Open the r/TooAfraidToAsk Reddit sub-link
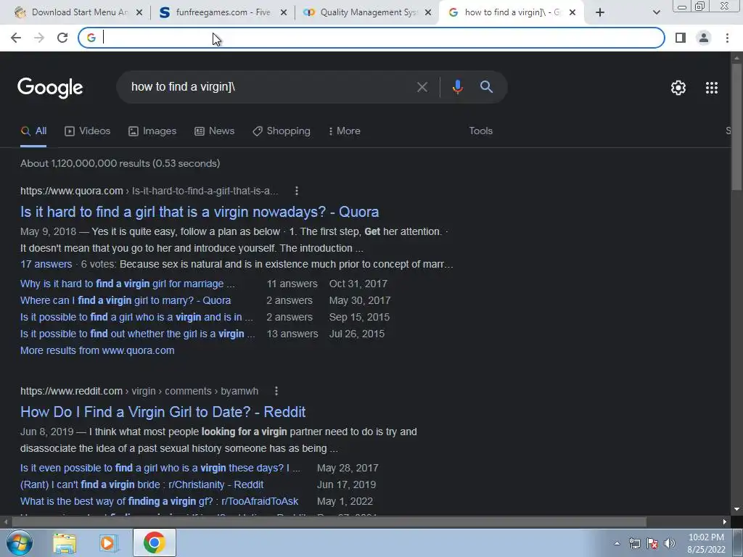 pos(159,501)
